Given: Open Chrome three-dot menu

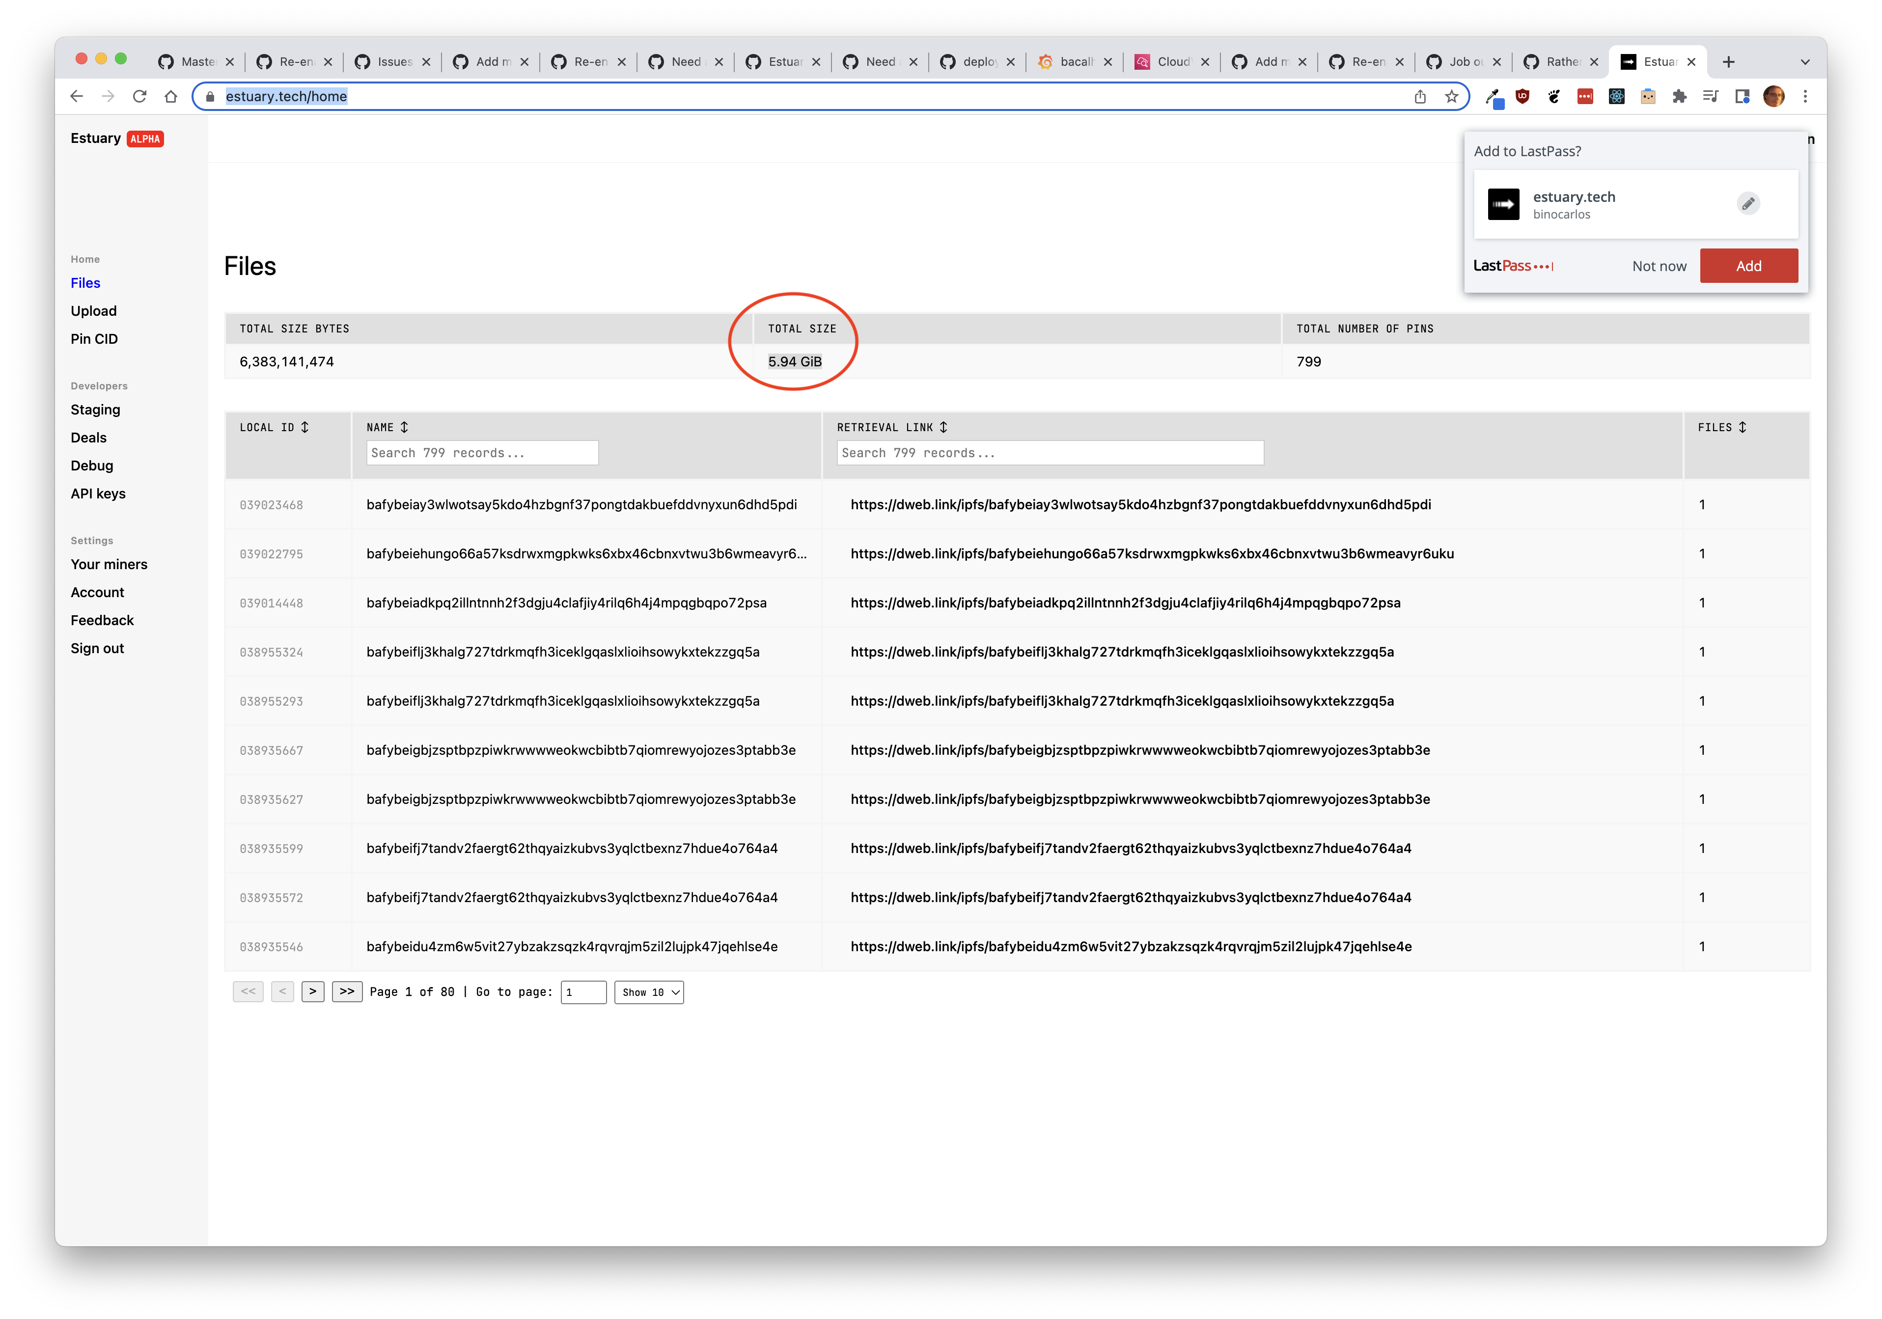Looking at the screenshot, I should click(x=1805, y=96).
